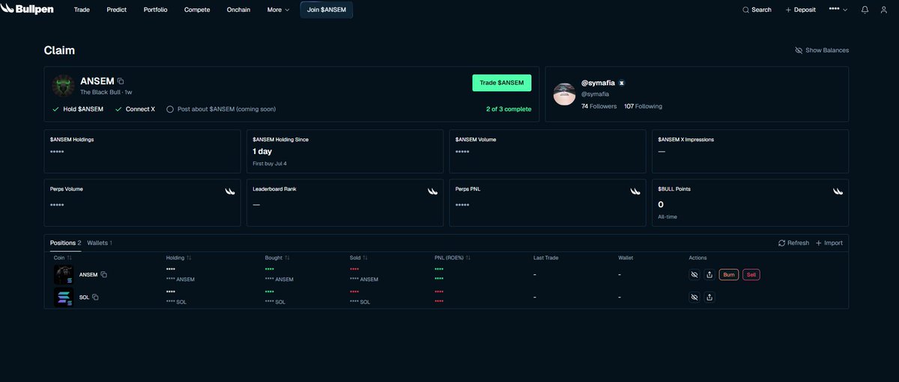Click Bullpen logo on Perps PNL card
Image resolution: width=899 pixels, height=382 pixels.
636,191
